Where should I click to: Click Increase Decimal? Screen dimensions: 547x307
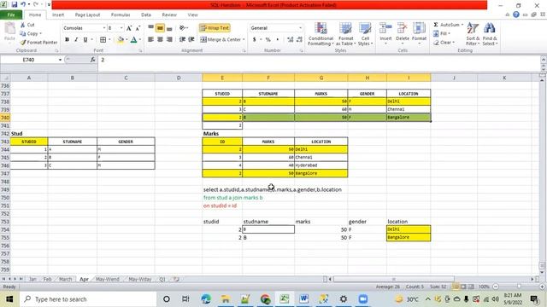[291, 40]
